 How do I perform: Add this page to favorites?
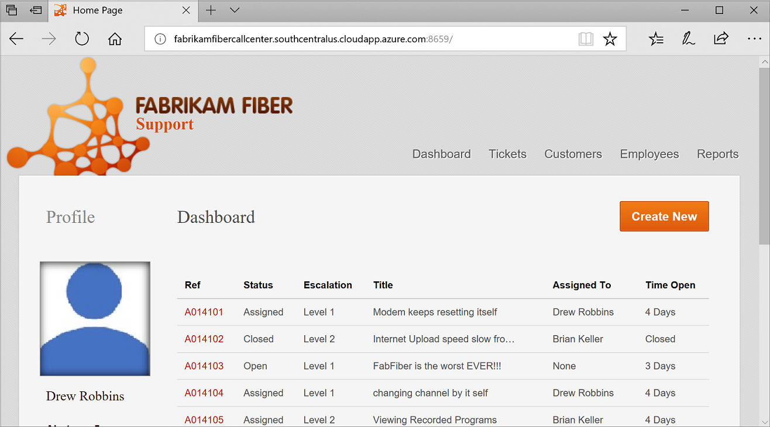click(x=610, y=39)
